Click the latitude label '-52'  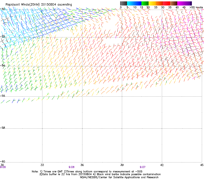2,37
